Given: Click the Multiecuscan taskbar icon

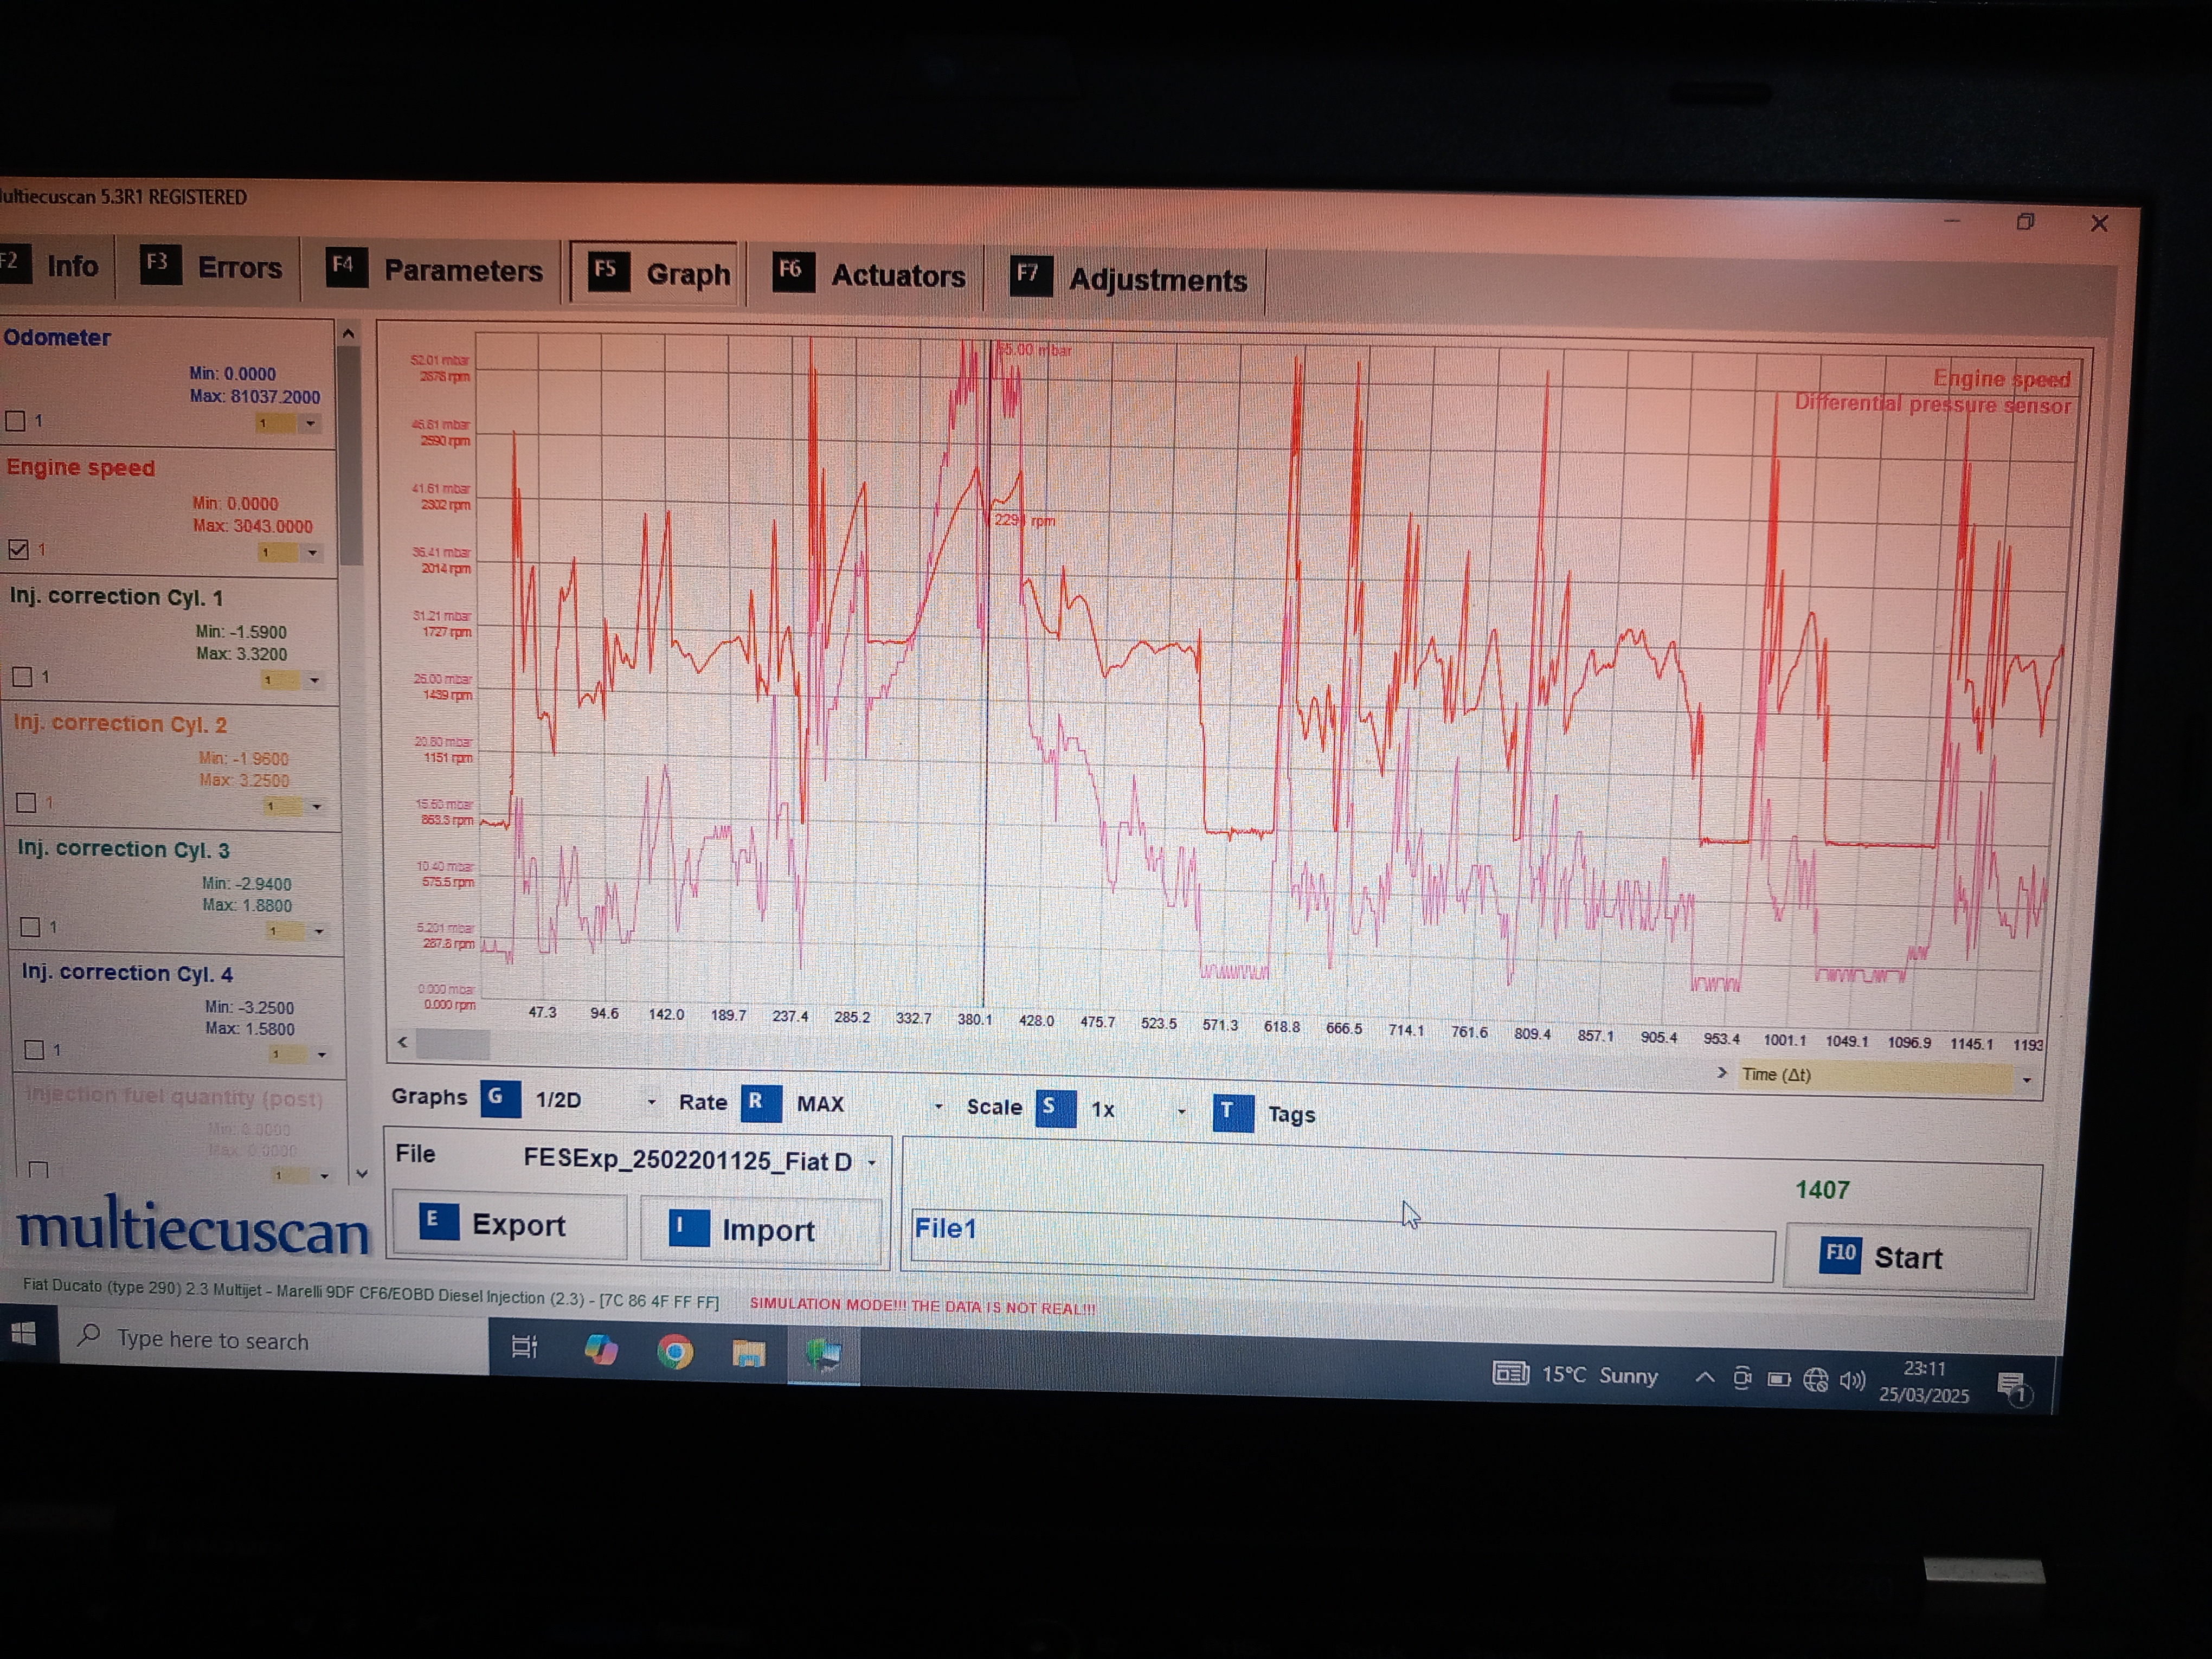Looking at the screenshot, I should (824, 1356).
